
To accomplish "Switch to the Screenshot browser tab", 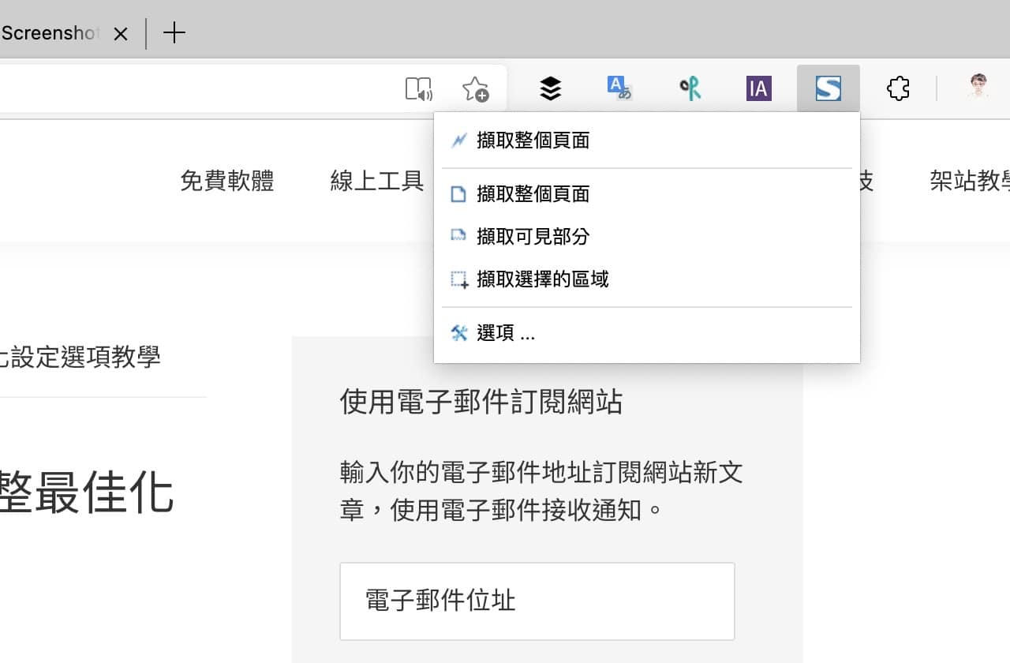I will tap(47, 33).
